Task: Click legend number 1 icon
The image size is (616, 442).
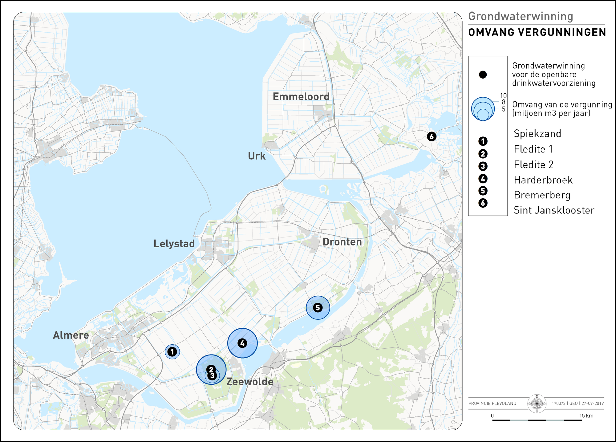Action: tap(483, 141)
